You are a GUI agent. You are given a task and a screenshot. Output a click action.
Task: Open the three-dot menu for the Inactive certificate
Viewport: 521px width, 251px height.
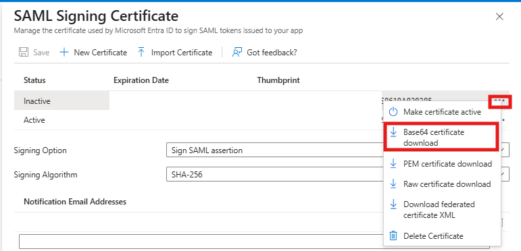(500, 101)
